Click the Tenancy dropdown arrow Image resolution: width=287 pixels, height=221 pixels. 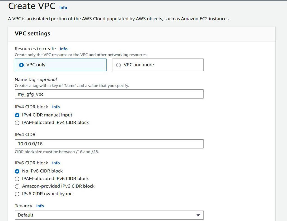pos(198,215)
